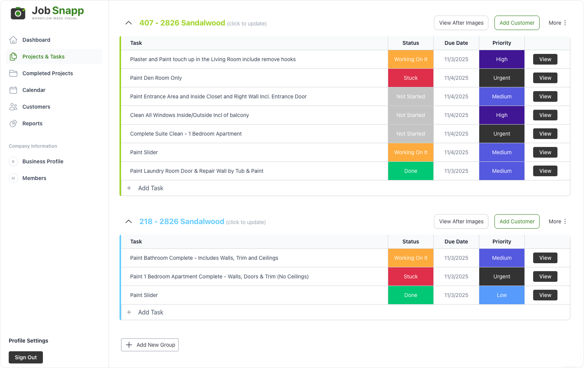Collapse the 407 - 2826 Sandalwood group

129,23
